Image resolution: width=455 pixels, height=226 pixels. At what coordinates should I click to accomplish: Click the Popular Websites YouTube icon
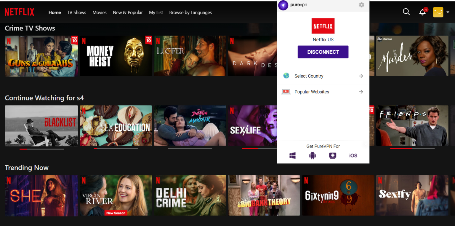tap(286, 92)
